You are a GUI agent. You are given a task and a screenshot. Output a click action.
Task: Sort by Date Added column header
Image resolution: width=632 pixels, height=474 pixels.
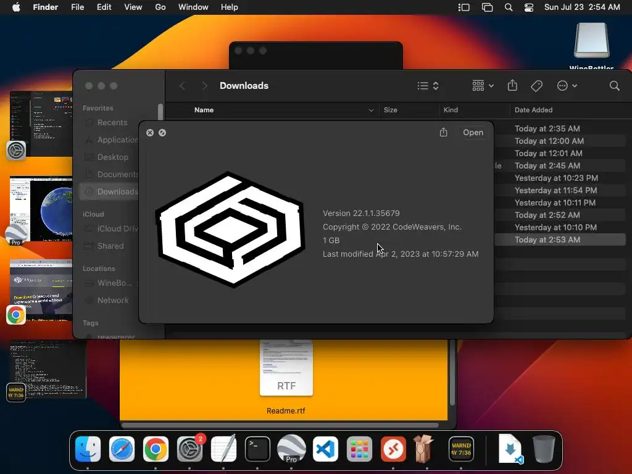(x=571, y=110)
